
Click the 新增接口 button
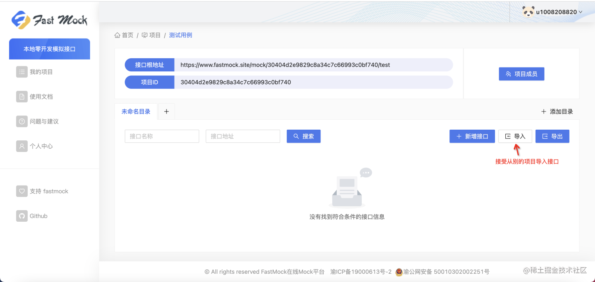click(472, 136)
